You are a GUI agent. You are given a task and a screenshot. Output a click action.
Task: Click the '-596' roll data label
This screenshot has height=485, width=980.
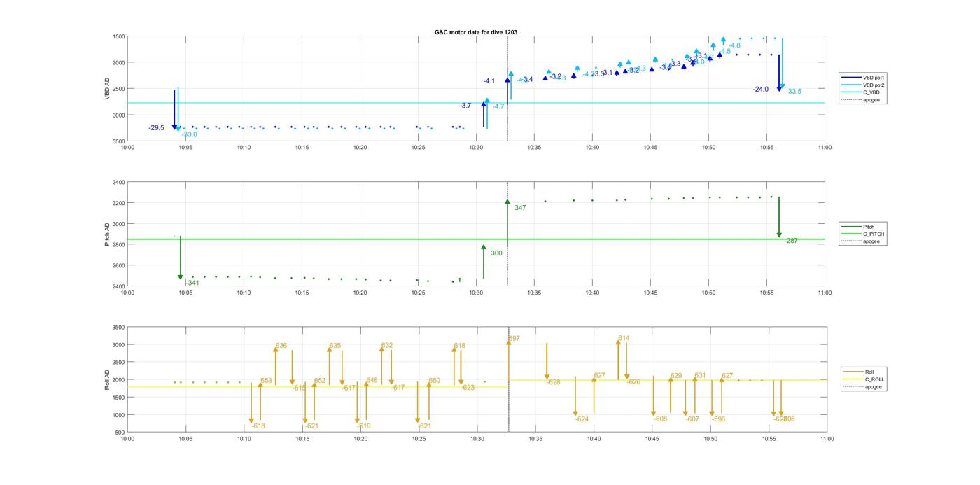[719, 419]
